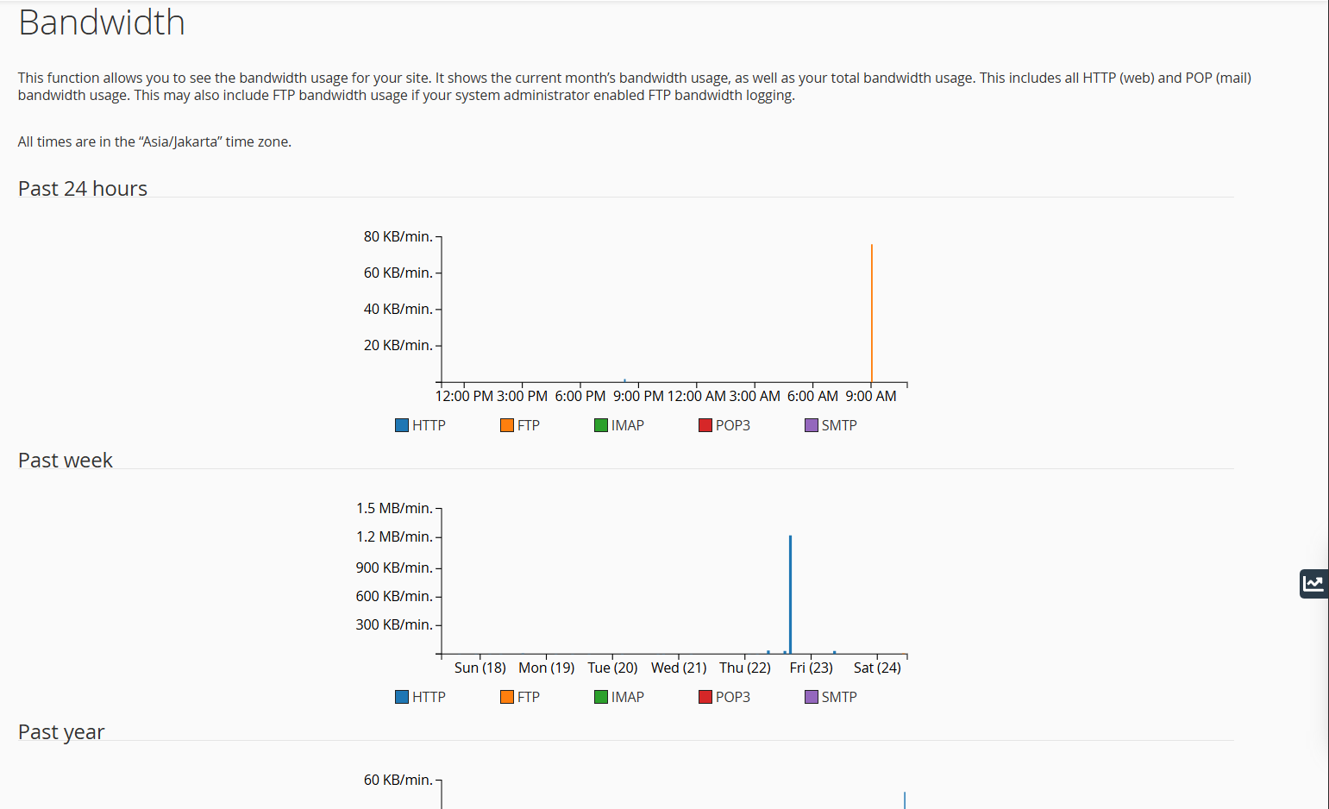Click the Bandwidth page title
The image size is (1329, 809).
(x=102, y=22)
